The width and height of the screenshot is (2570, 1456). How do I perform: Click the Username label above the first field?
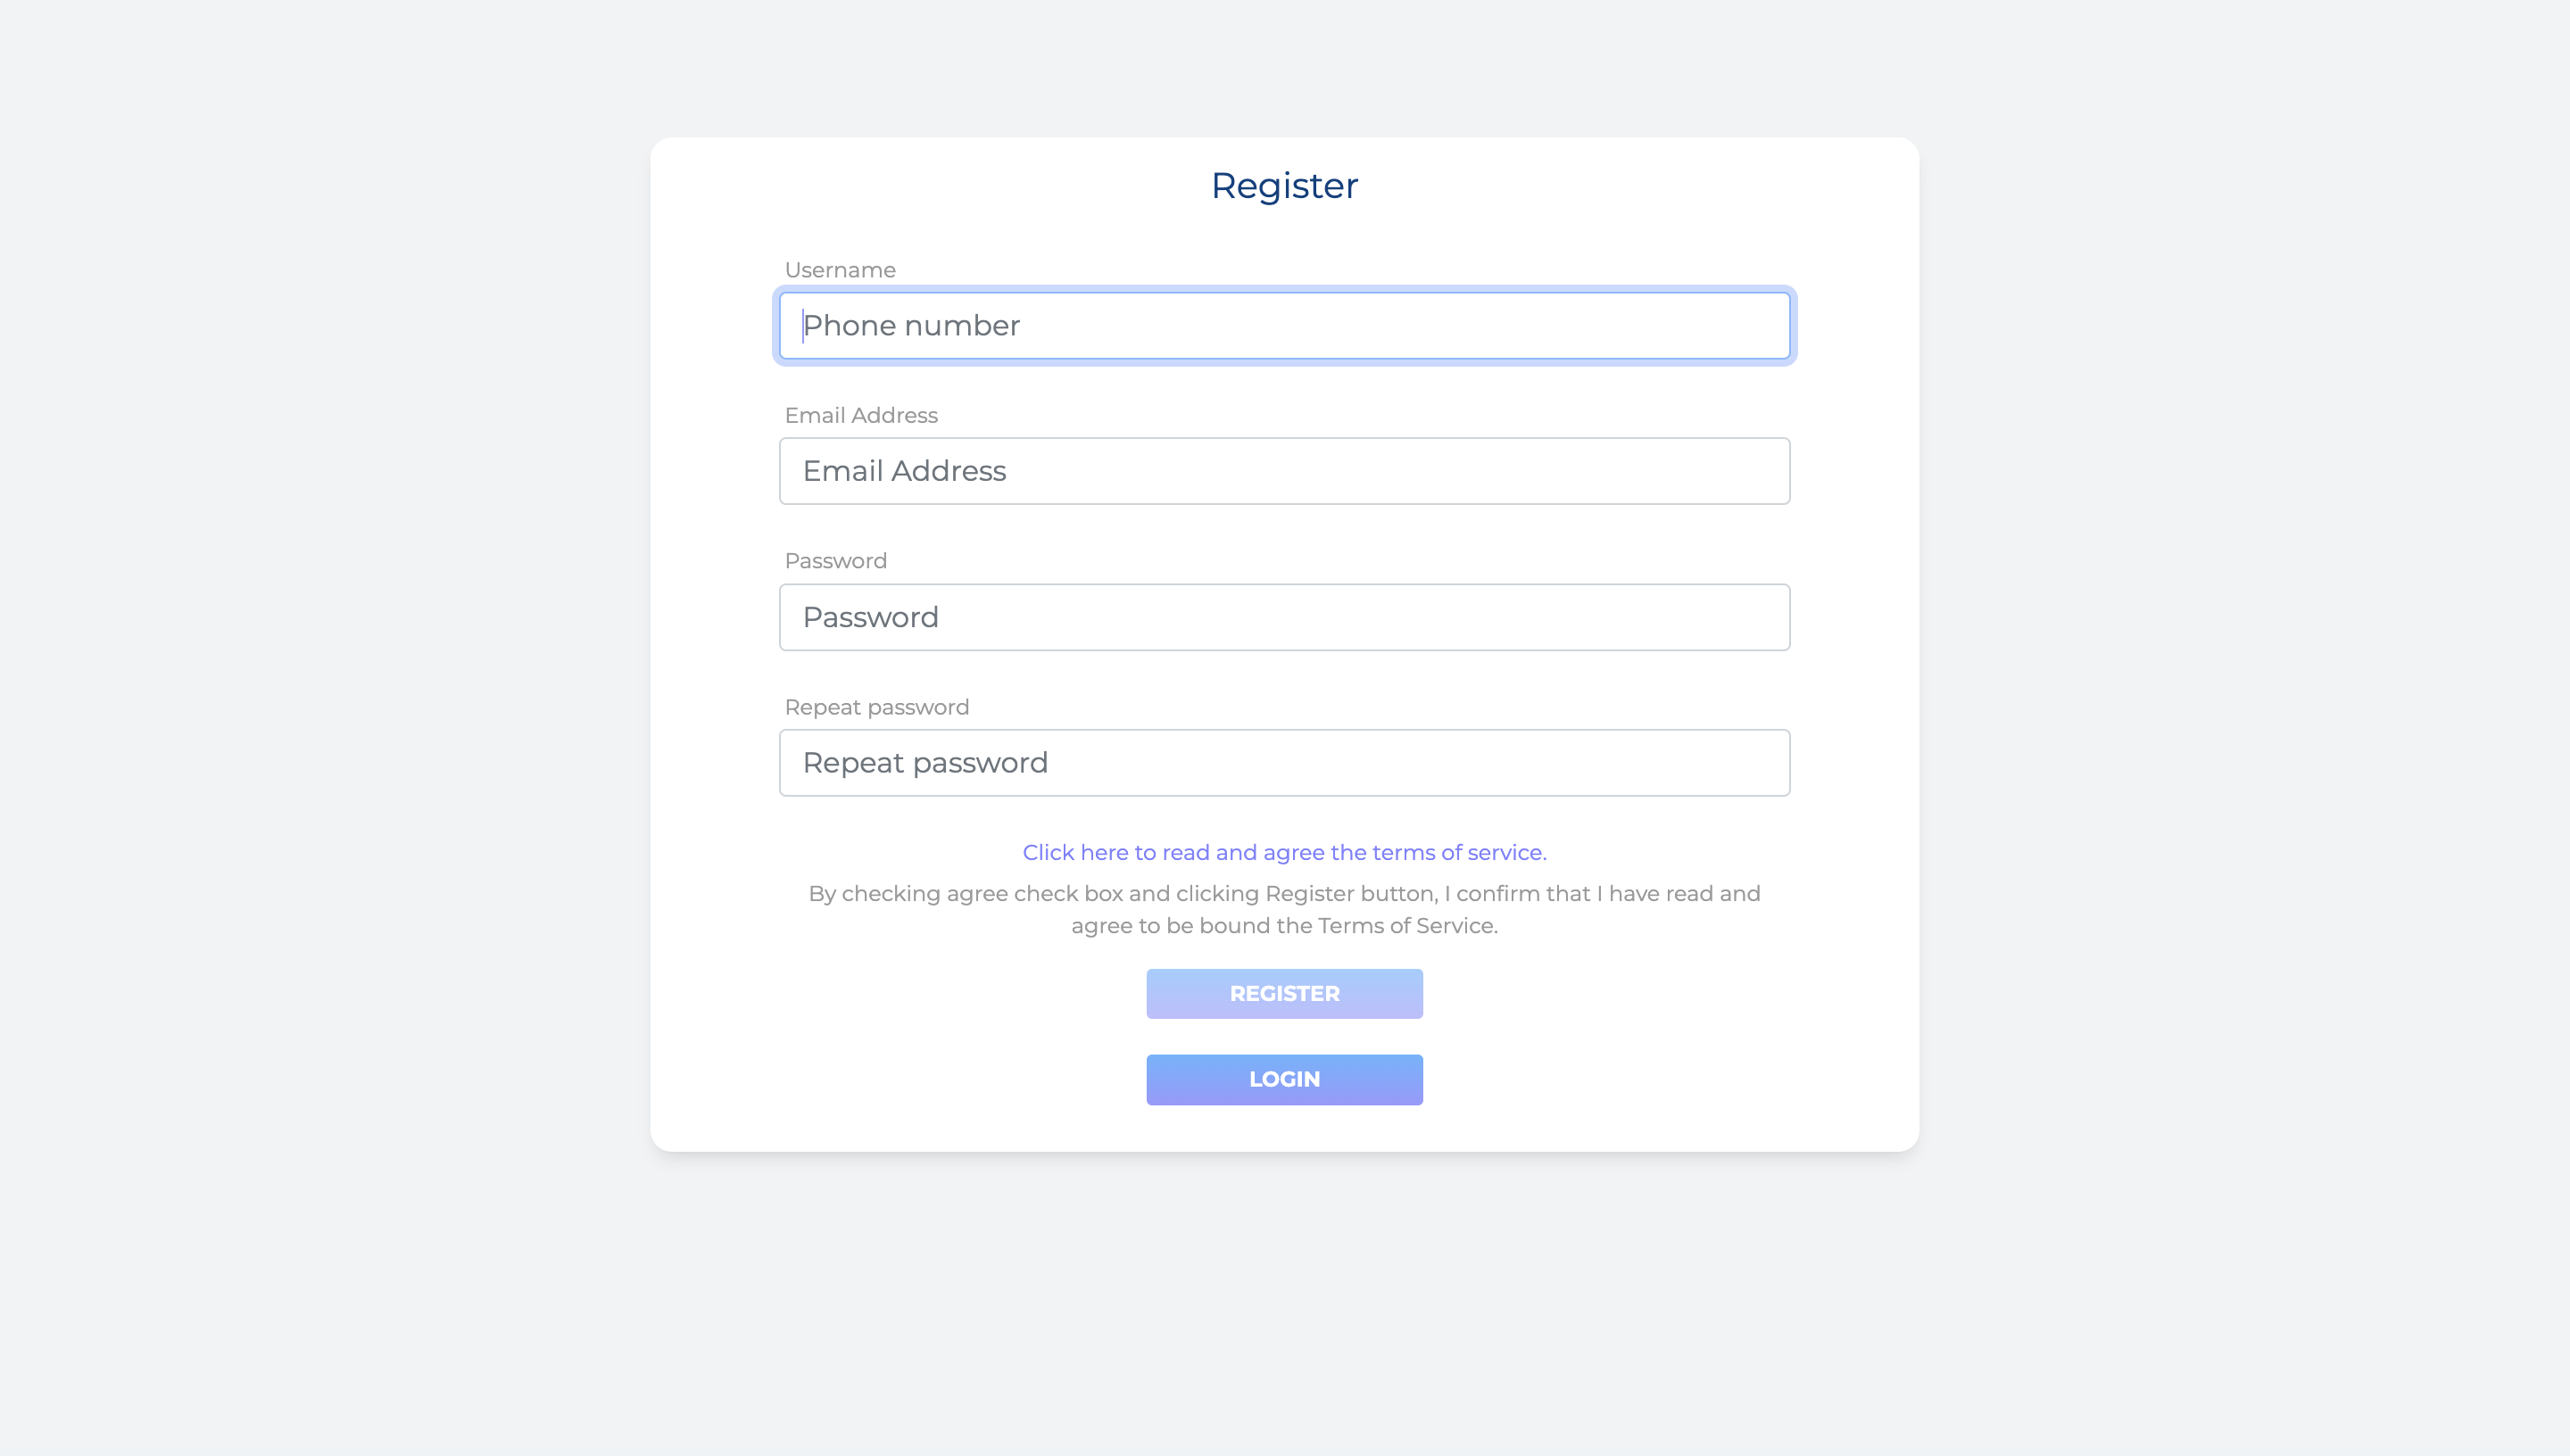[x=840, y=270]
